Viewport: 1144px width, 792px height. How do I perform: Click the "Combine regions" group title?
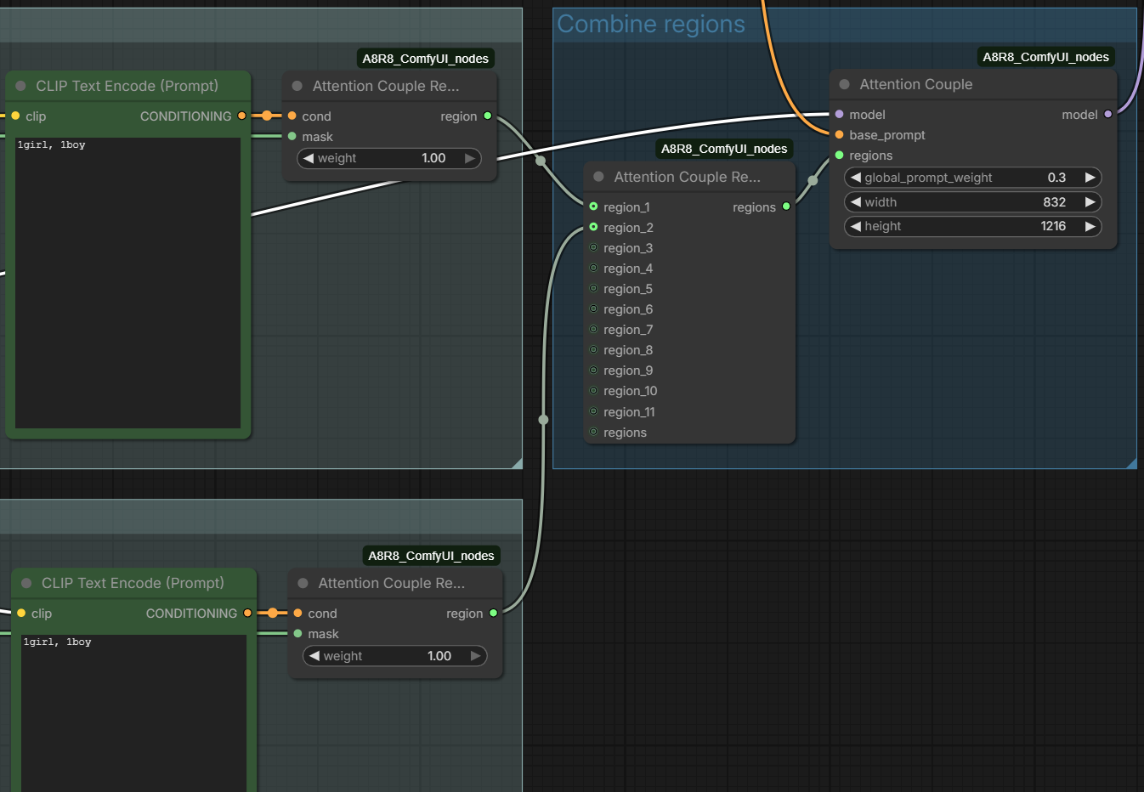click(x=651, y=24)
